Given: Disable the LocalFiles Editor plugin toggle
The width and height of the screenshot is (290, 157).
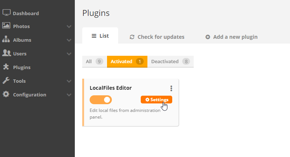Looking at the screenshot, I should 101,100.
